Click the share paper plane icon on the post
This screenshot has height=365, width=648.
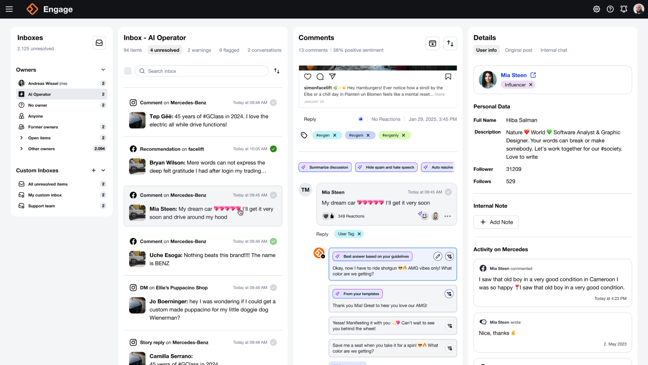click(x=333, y=76)
